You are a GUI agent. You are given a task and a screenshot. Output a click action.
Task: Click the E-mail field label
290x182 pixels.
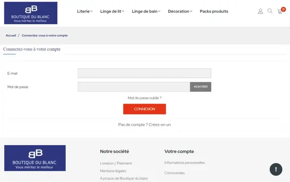click(x=13, y=73)
